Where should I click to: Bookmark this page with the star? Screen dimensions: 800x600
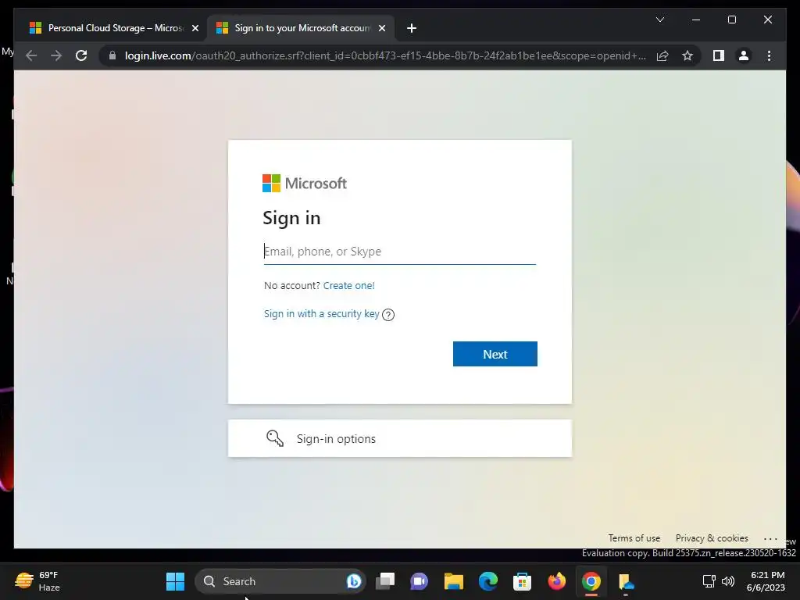click(x=687, y=55)
